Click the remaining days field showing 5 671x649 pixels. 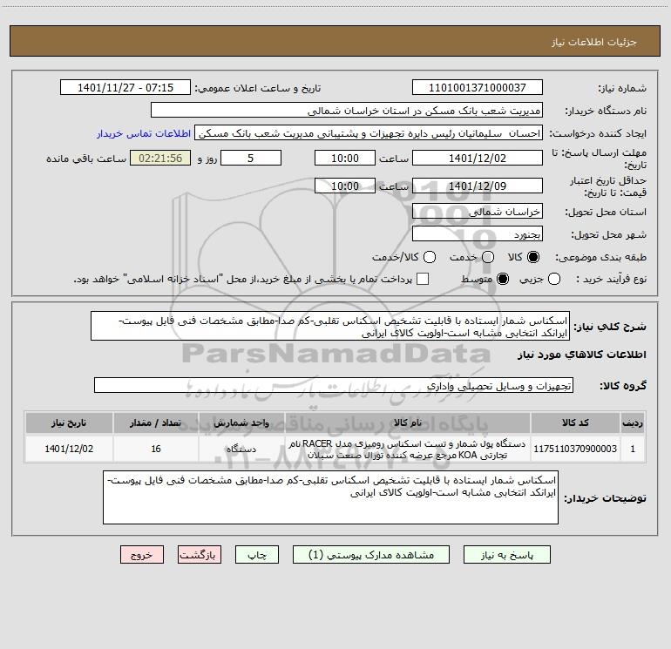coord(251,158)
